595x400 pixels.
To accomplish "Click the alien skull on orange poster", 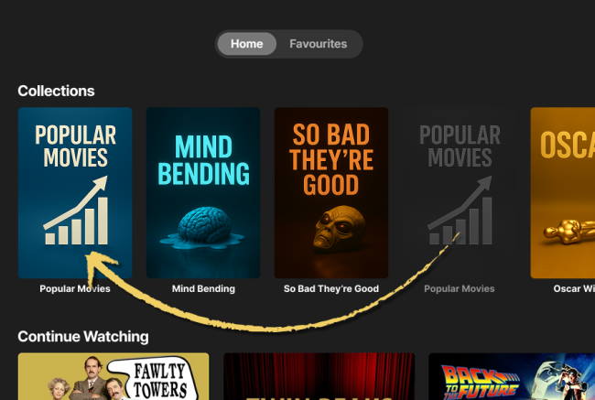I will coord(340,228).
